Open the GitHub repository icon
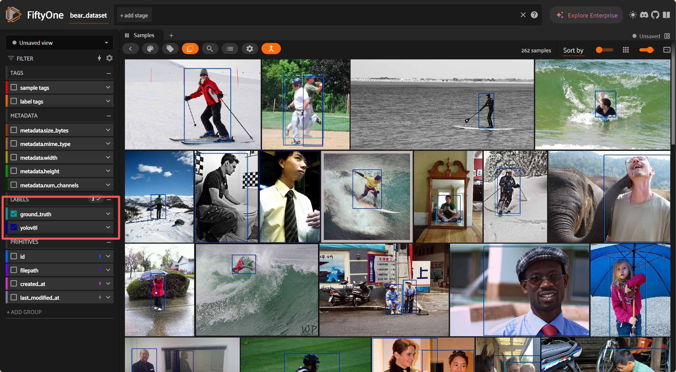This screenshot has width=676, height=372. [x=655, y=15]
